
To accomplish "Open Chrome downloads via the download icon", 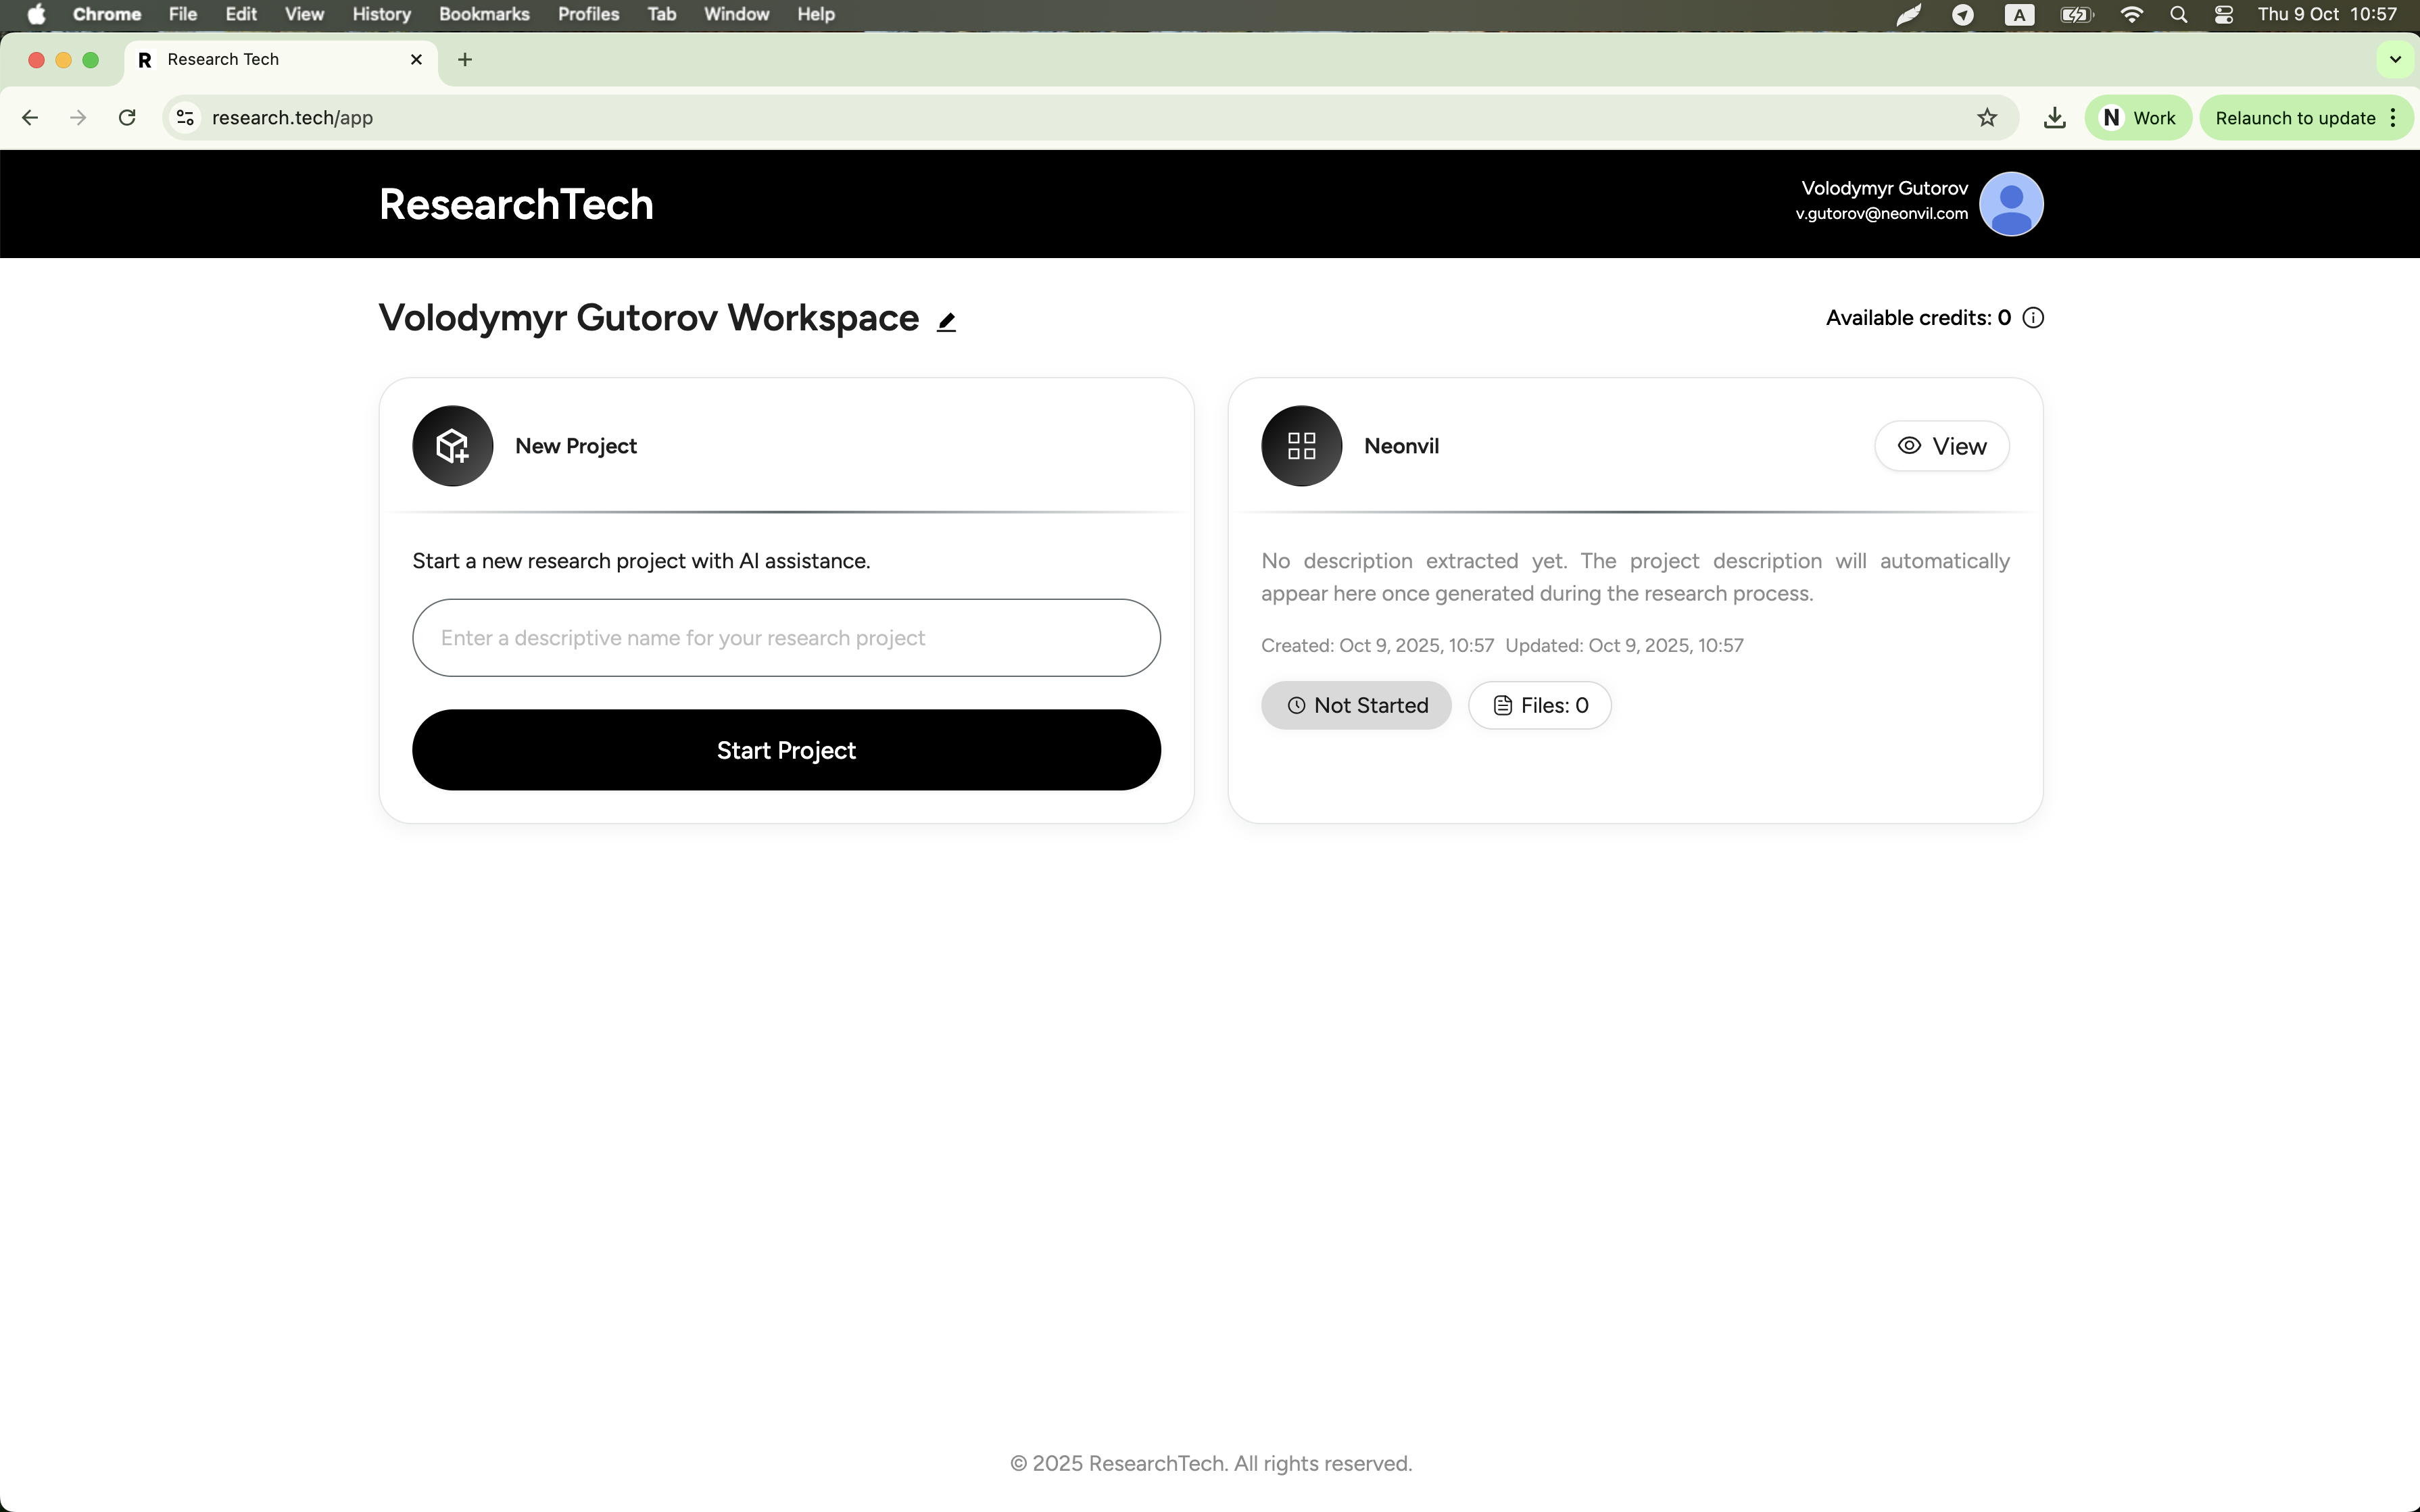I will tap(2055, 117).
